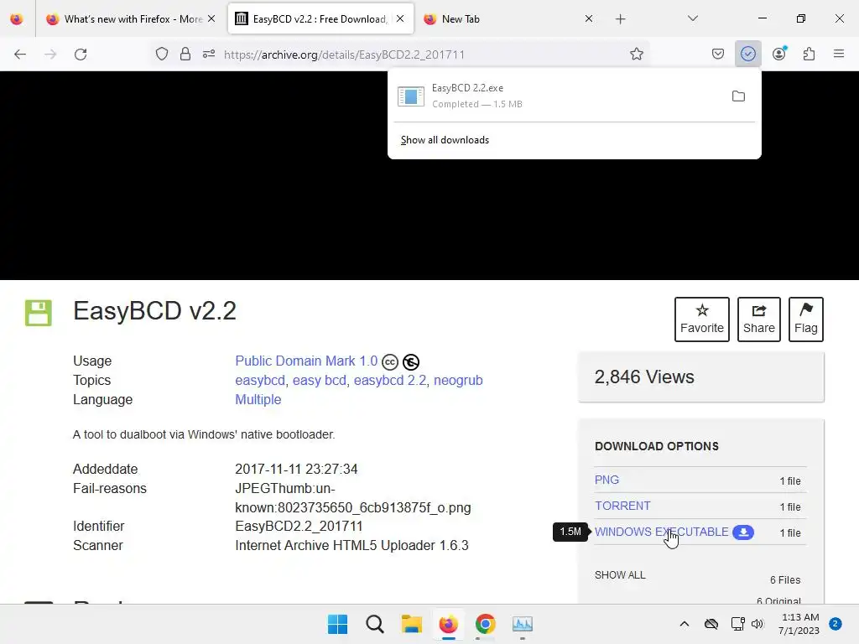This screenshot has height=644, width=859.
Task: Open Google Chrome from taskbar
Action: click(486, 624)
